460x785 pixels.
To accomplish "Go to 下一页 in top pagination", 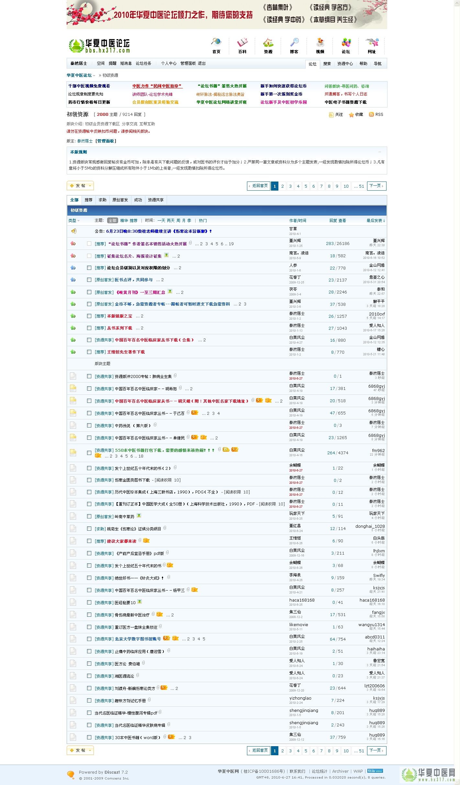I will [376, 186].
